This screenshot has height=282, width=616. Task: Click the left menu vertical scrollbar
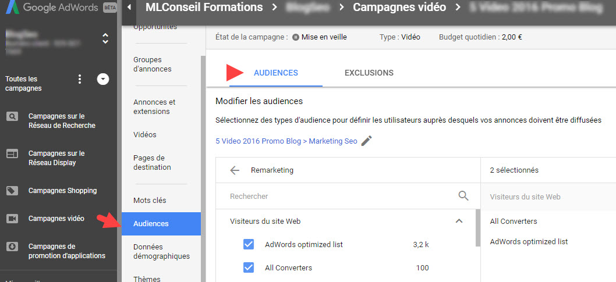pyautogui.click(x=203, y=169)
